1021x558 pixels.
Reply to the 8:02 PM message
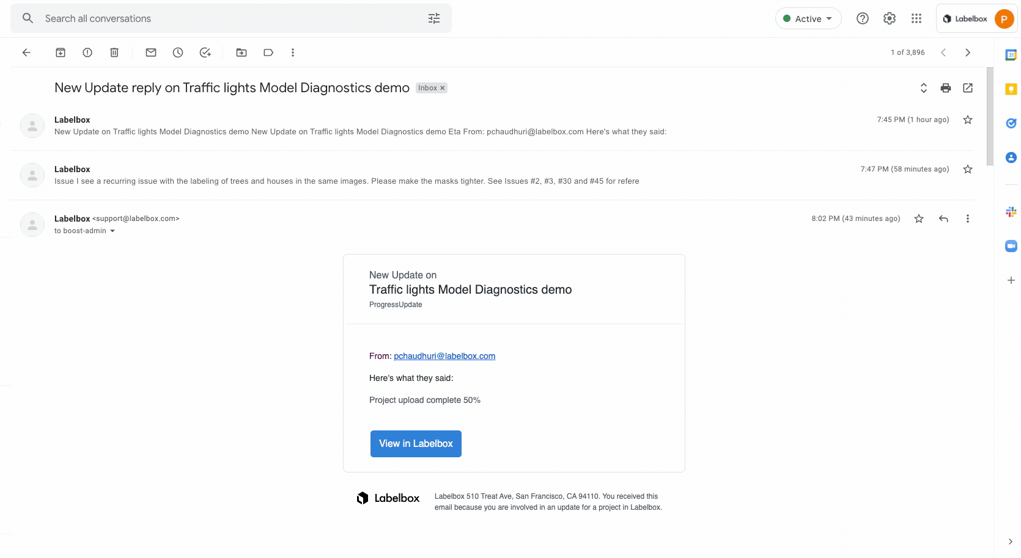point(943,219)
